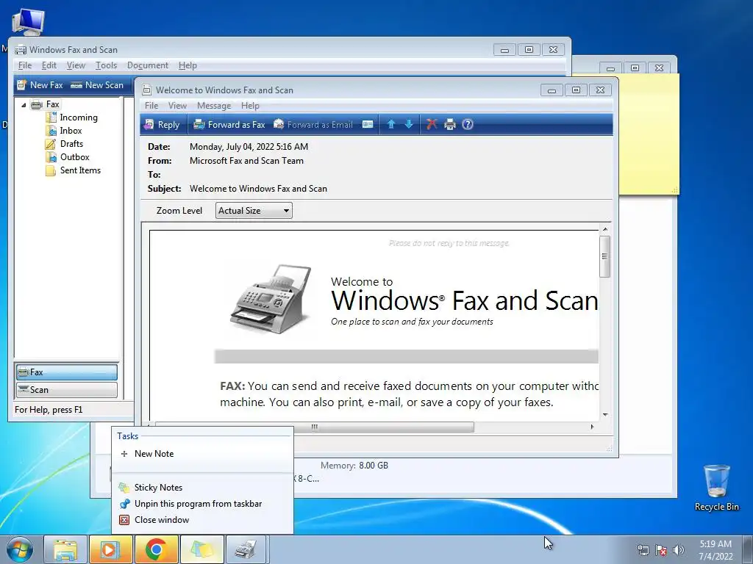Image resolution: width=753 pixels, height=564 pixels.
Task: Go to previous message with up arrow
Action: coord(391,125)
